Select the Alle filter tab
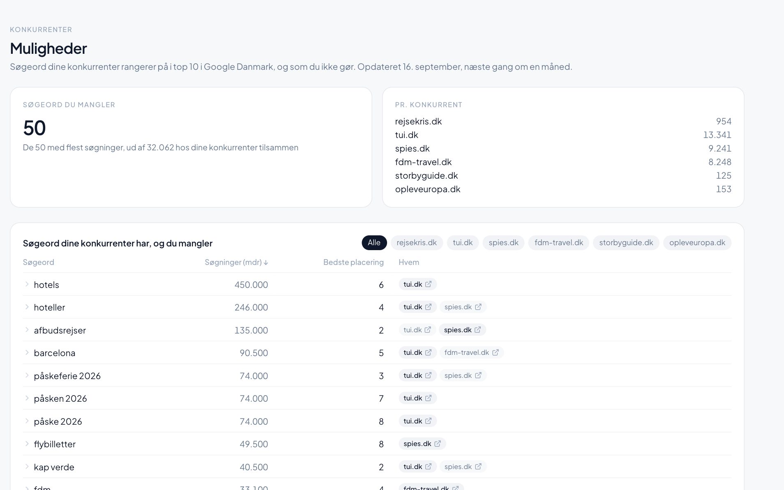784x490 pixels. click(374, 243)
